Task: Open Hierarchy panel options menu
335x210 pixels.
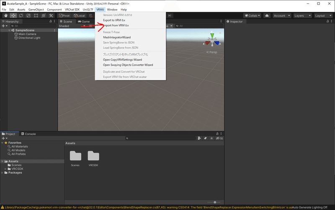Action: pyautogui.click(x=54, y=21)
